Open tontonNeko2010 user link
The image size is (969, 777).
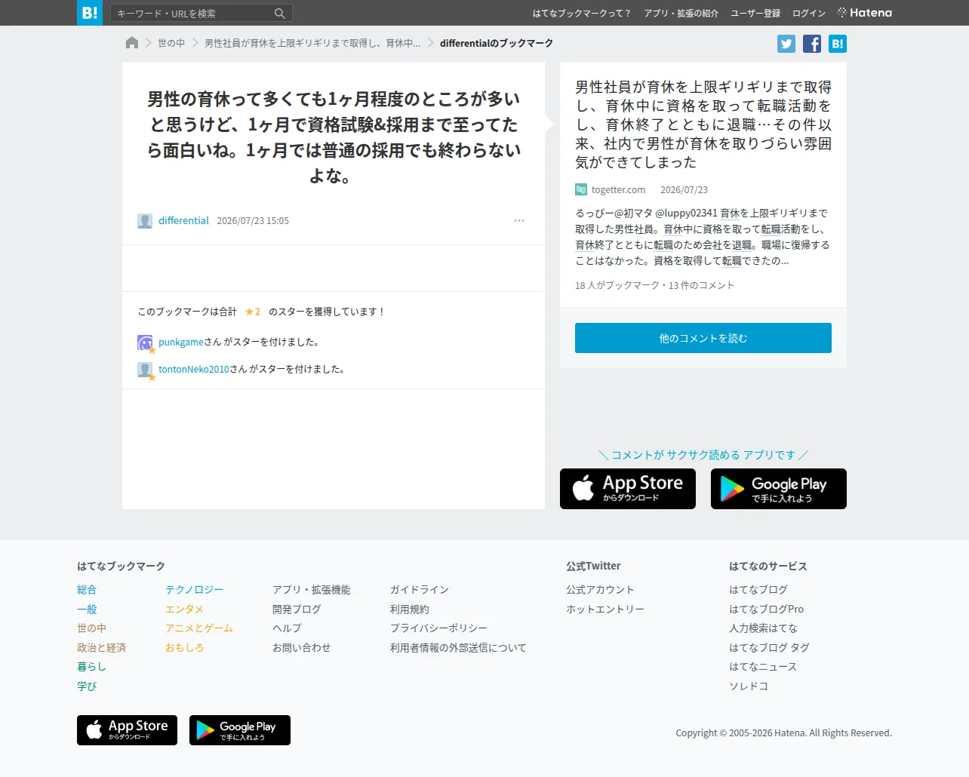[x=194, y=369]
